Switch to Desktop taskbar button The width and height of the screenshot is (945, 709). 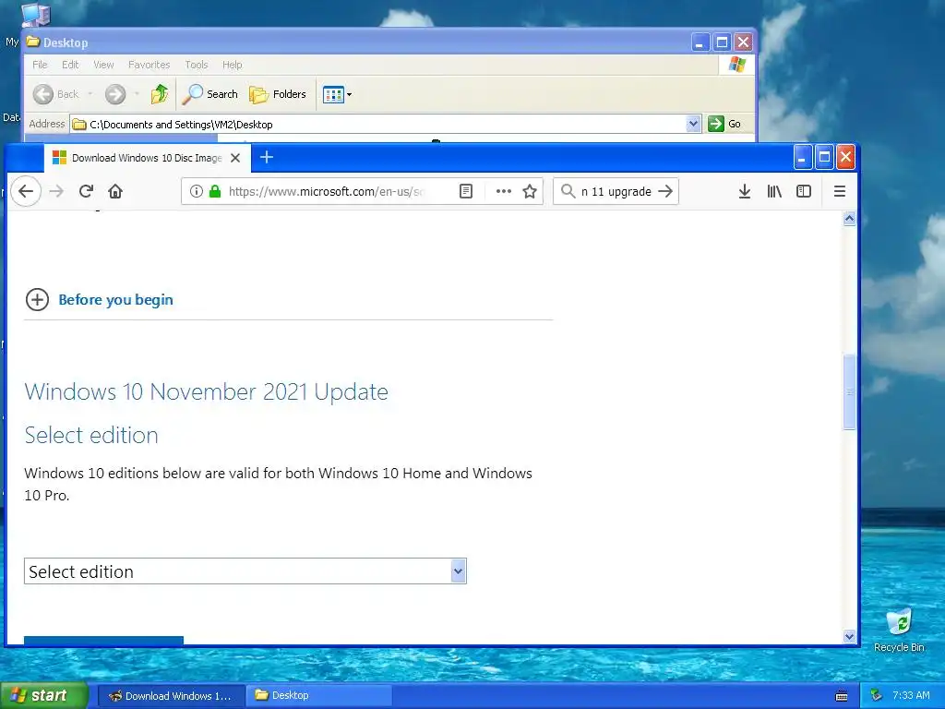pos(318,696)
